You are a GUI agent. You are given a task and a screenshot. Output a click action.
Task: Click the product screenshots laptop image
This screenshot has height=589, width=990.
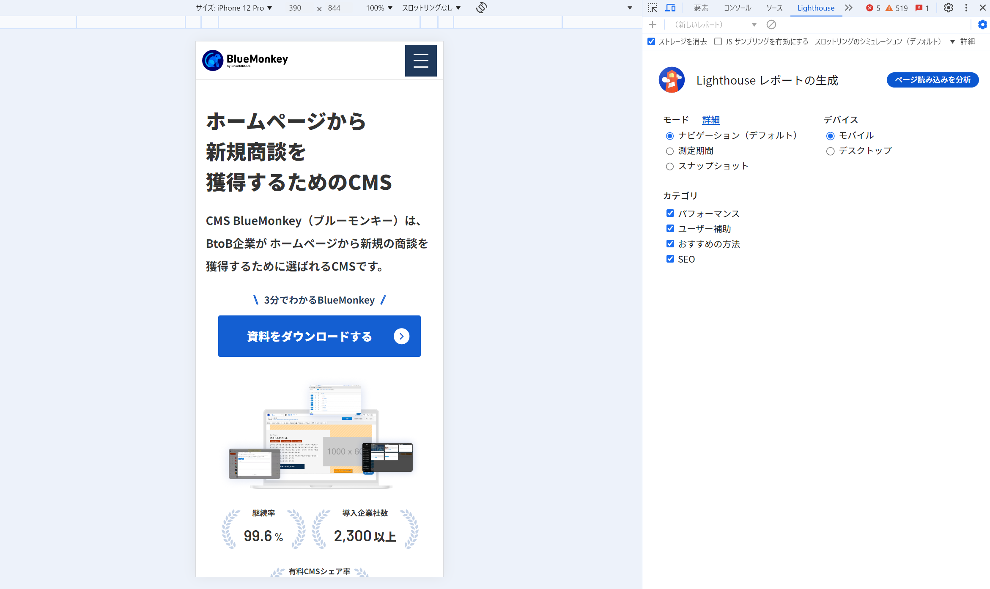tap(321, 437)
